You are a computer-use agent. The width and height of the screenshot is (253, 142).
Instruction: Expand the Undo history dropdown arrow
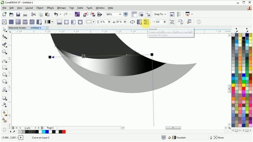click(x=60, y=14)
